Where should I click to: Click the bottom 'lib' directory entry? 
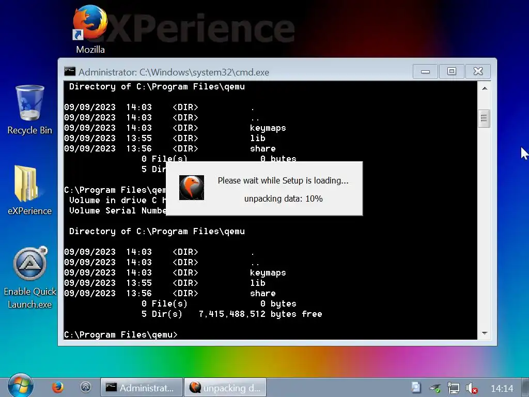pos(258,283)
